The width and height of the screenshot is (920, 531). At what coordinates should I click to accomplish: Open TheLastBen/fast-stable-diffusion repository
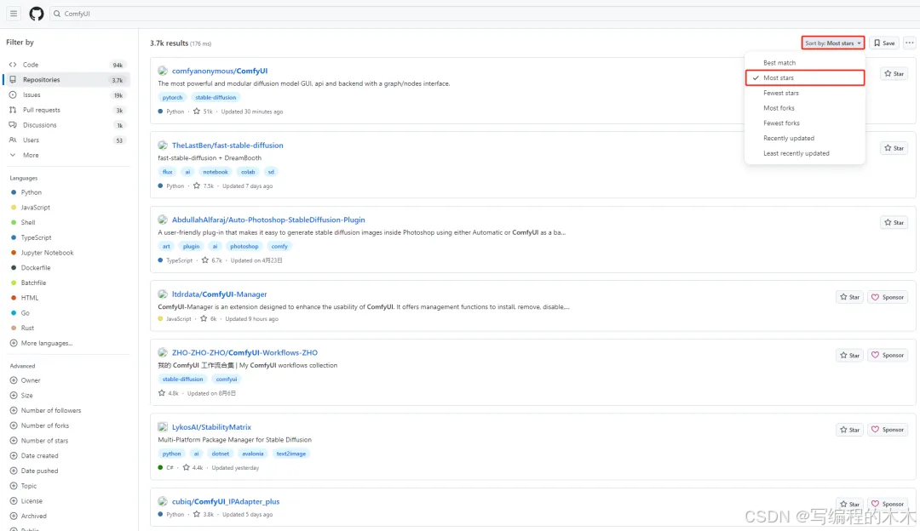tap(227, 146)
